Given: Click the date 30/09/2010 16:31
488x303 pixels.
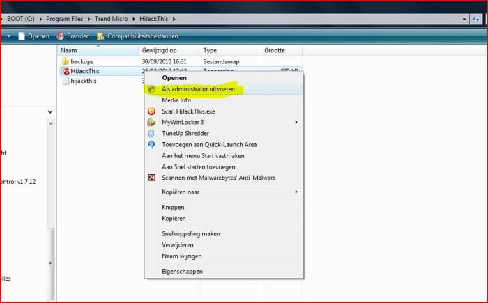Looking at the screenshot, I should pyautogui.click(x=164, y=61).
